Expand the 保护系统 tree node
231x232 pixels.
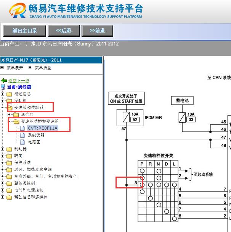coord(2,162)
